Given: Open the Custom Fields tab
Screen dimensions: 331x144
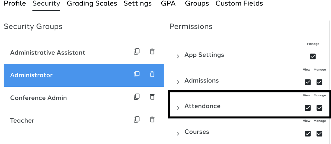Looking at the screenshot, I should pyautogui.click(x=239, y=4).
